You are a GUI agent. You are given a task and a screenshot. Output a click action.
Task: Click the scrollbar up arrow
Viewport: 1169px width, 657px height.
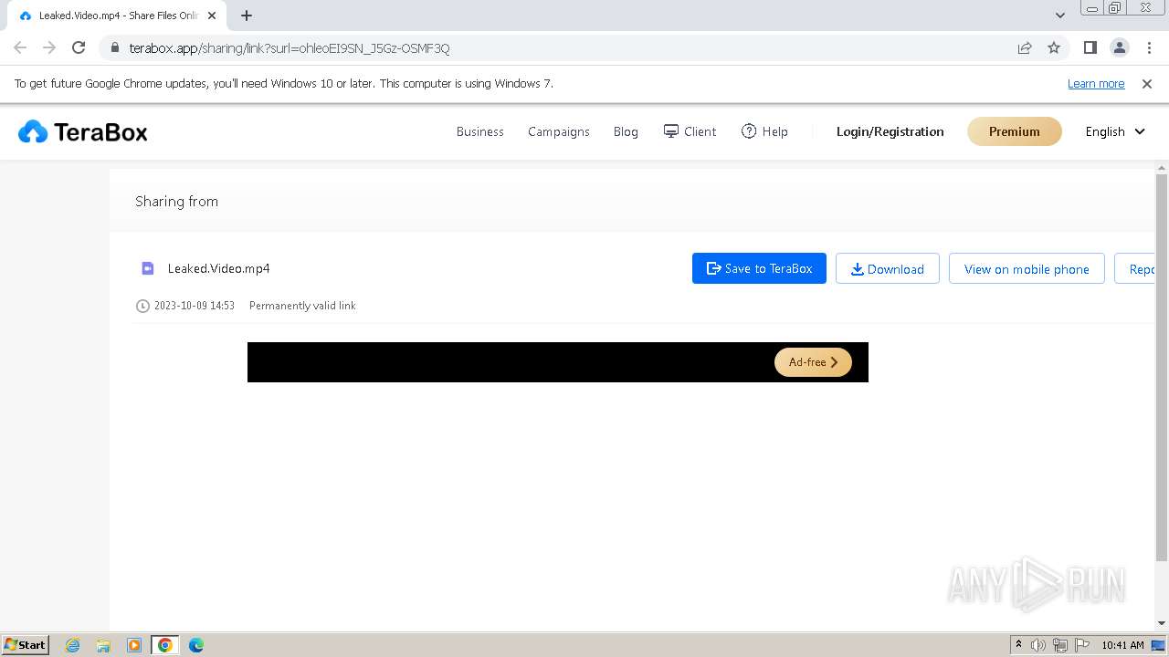click(x=1162, y=167)
